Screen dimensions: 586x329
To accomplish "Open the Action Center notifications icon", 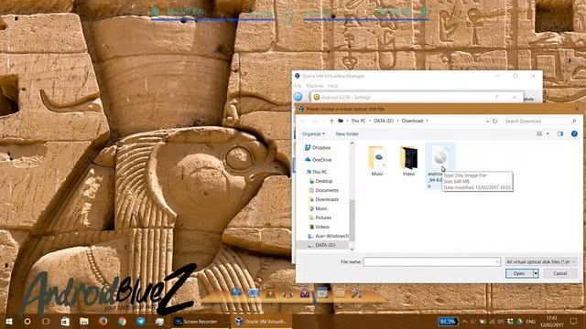I will coord(574,321).
